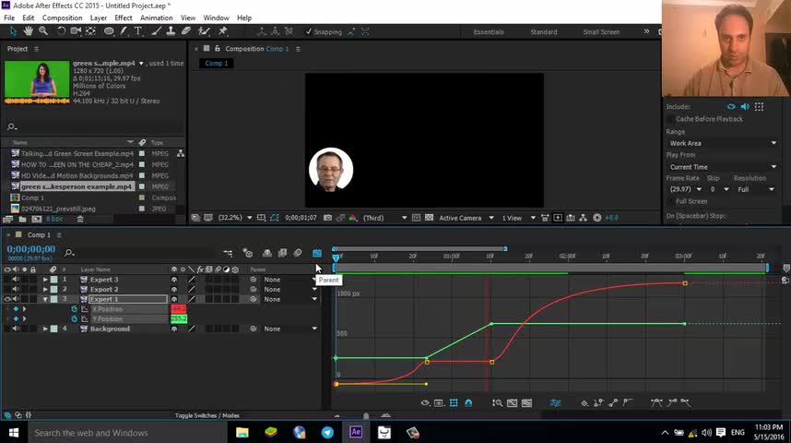Toggle X Position stopwatch
The image size is (791, 443).
[74, 309]
